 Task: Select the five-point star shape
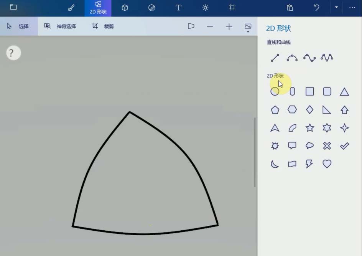click(309, 128)
